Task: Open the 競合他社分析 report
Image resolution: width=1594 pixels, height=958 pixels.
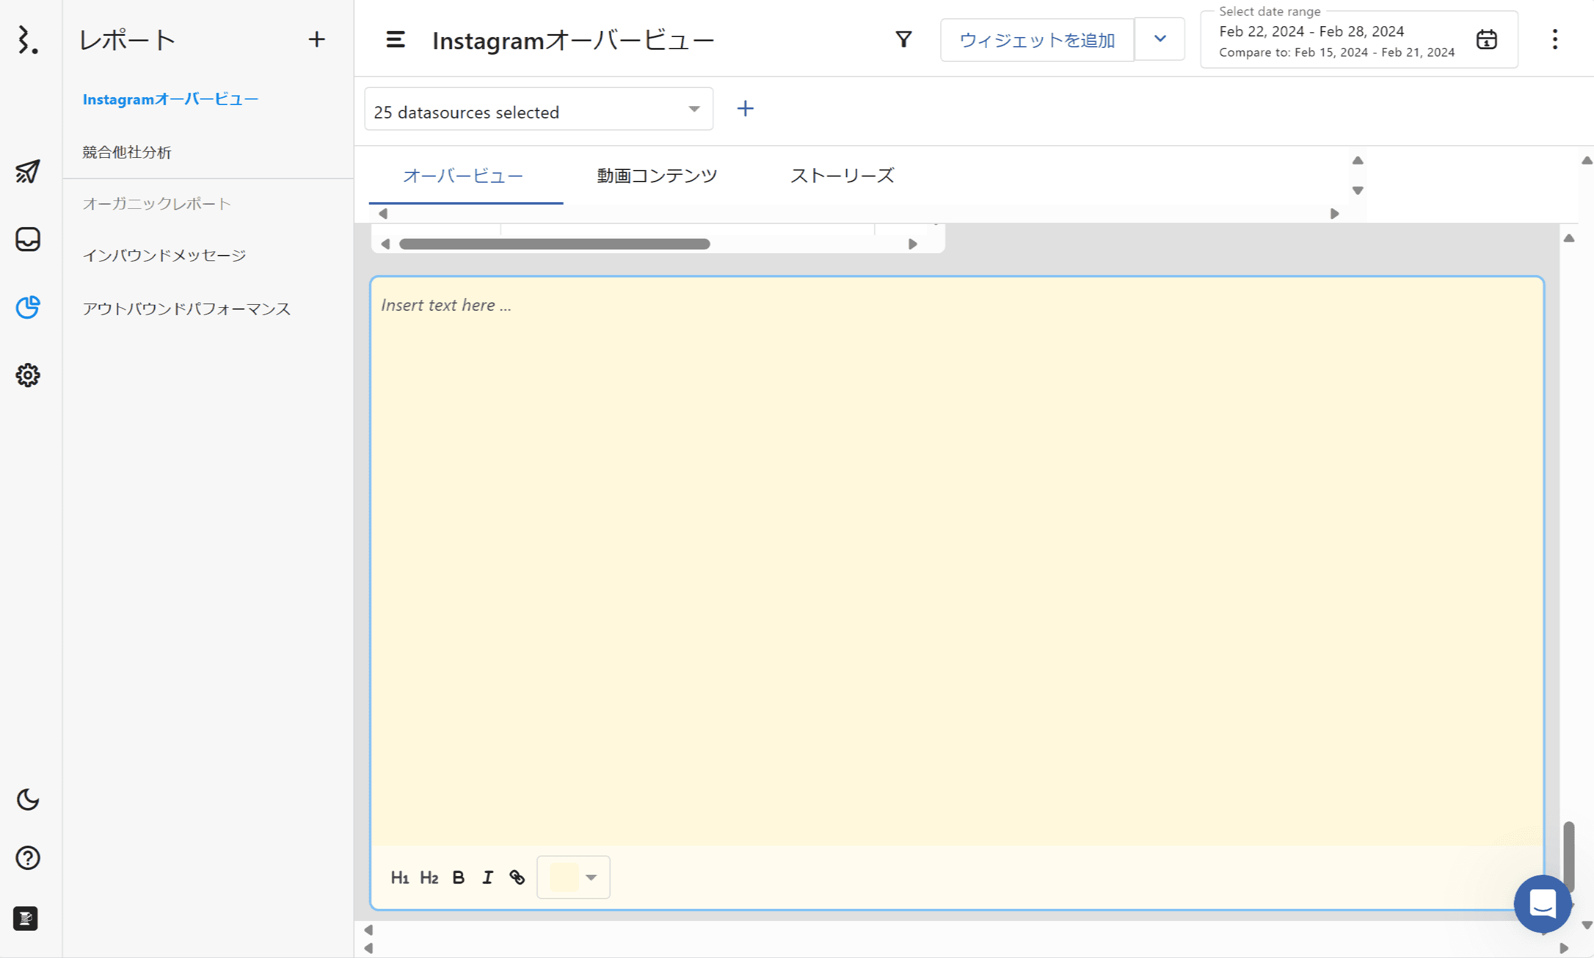Action: [x=127, y=152]
